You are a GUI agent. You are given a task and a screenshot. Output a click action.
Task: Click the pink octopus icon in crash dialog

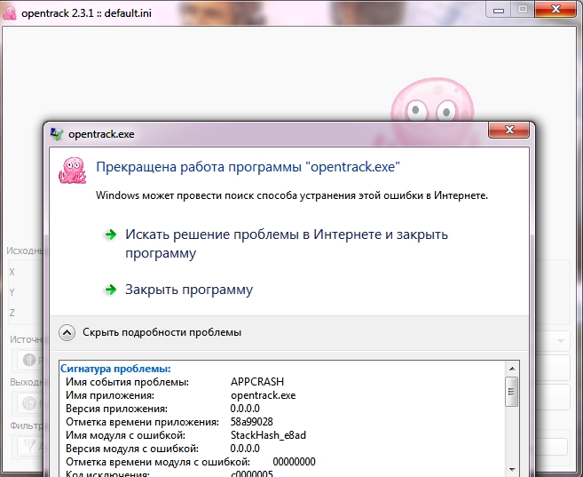coord(73,170)
